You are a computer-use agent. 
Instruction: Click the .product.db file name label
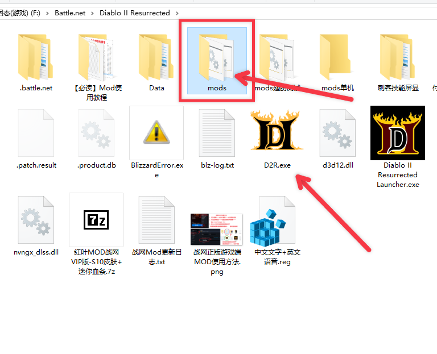tap(96, 165)
